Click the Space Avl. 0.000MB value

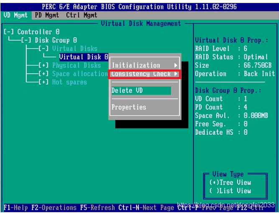pos(256,115)
